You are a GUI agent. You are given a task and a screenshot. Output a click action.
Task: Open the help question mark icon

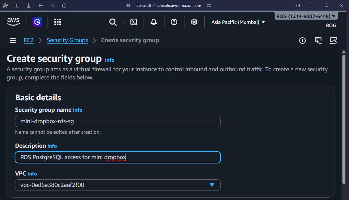click(174, 22)
